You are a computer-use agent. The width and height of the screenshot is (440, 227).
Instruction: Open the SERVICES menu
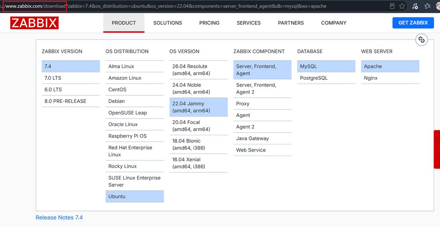coord(249,23)
